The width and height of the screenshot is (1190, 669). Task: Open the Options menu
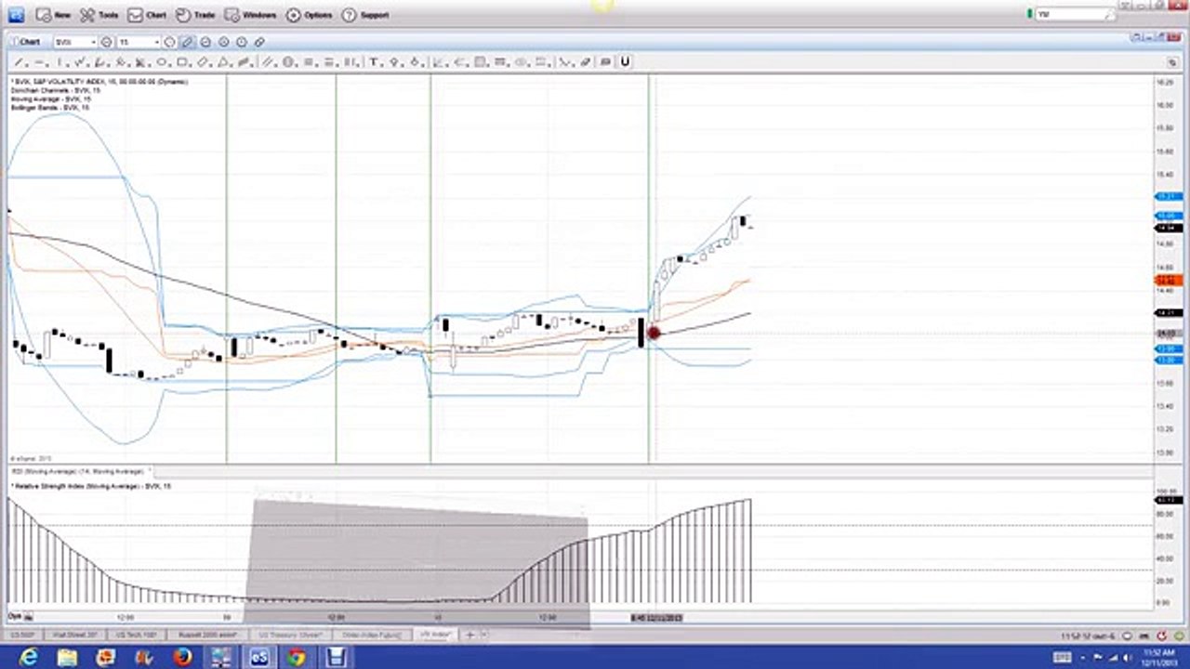310,15
